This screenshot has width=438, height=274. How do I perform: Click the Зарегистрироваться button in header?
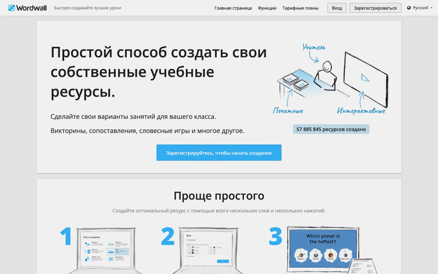pos(375,8)
